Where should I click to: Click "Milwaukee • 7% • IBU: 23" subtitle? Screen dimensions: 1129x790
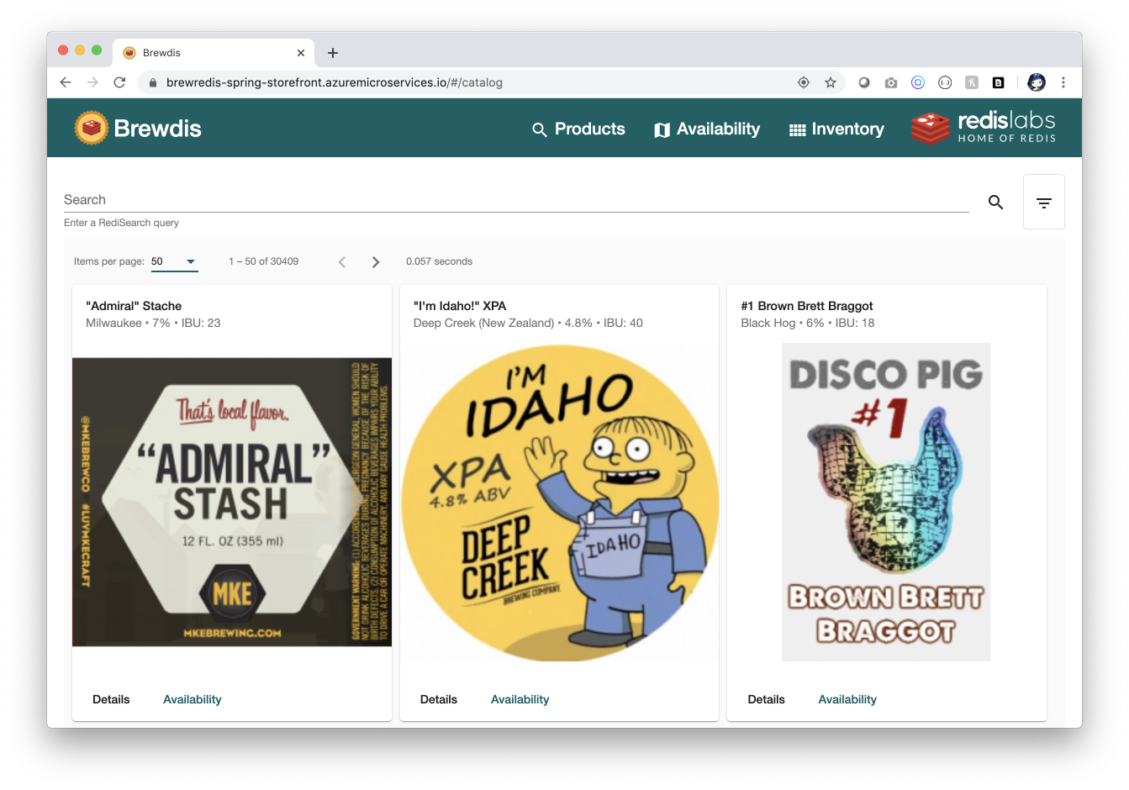[153, 323]
